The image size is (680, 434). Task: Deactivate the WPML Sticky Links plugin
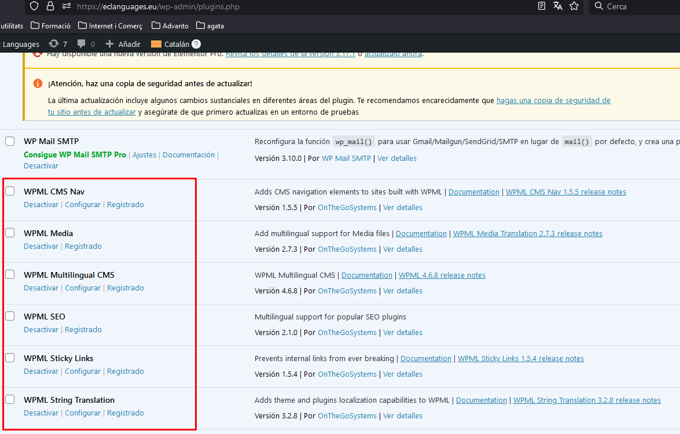(41, 371)
